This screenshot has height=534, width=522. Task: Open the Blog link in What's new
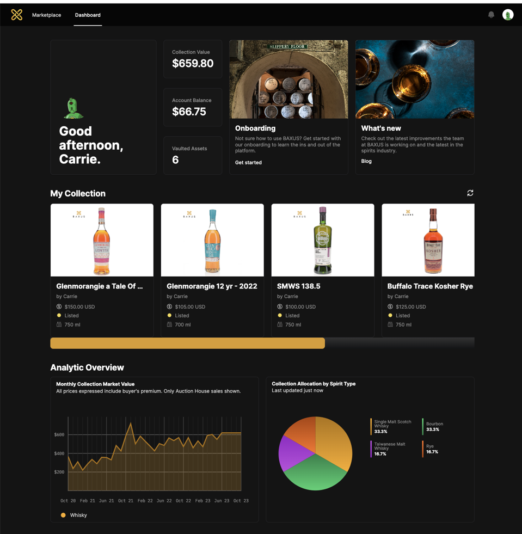click(x=366, y=161)
